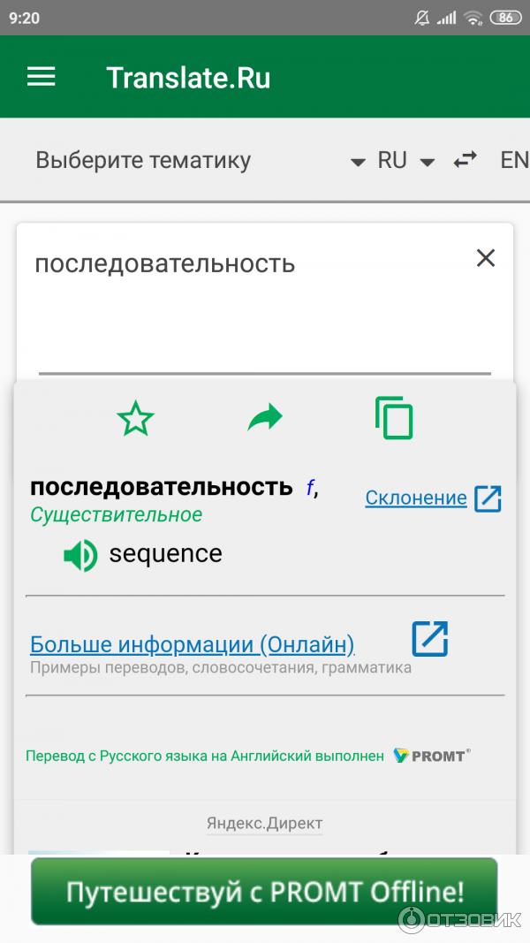Copy the translation to clipboard
The height and width of the screenshot is (943, 530).
click(394, 418)
